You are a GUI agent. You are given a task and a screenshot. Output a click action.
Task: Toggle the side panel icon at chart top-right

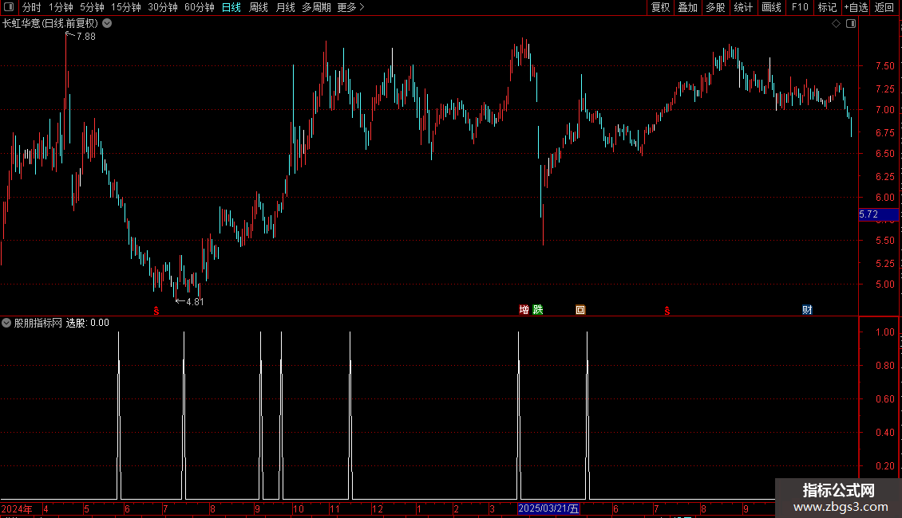coord(851,24)
